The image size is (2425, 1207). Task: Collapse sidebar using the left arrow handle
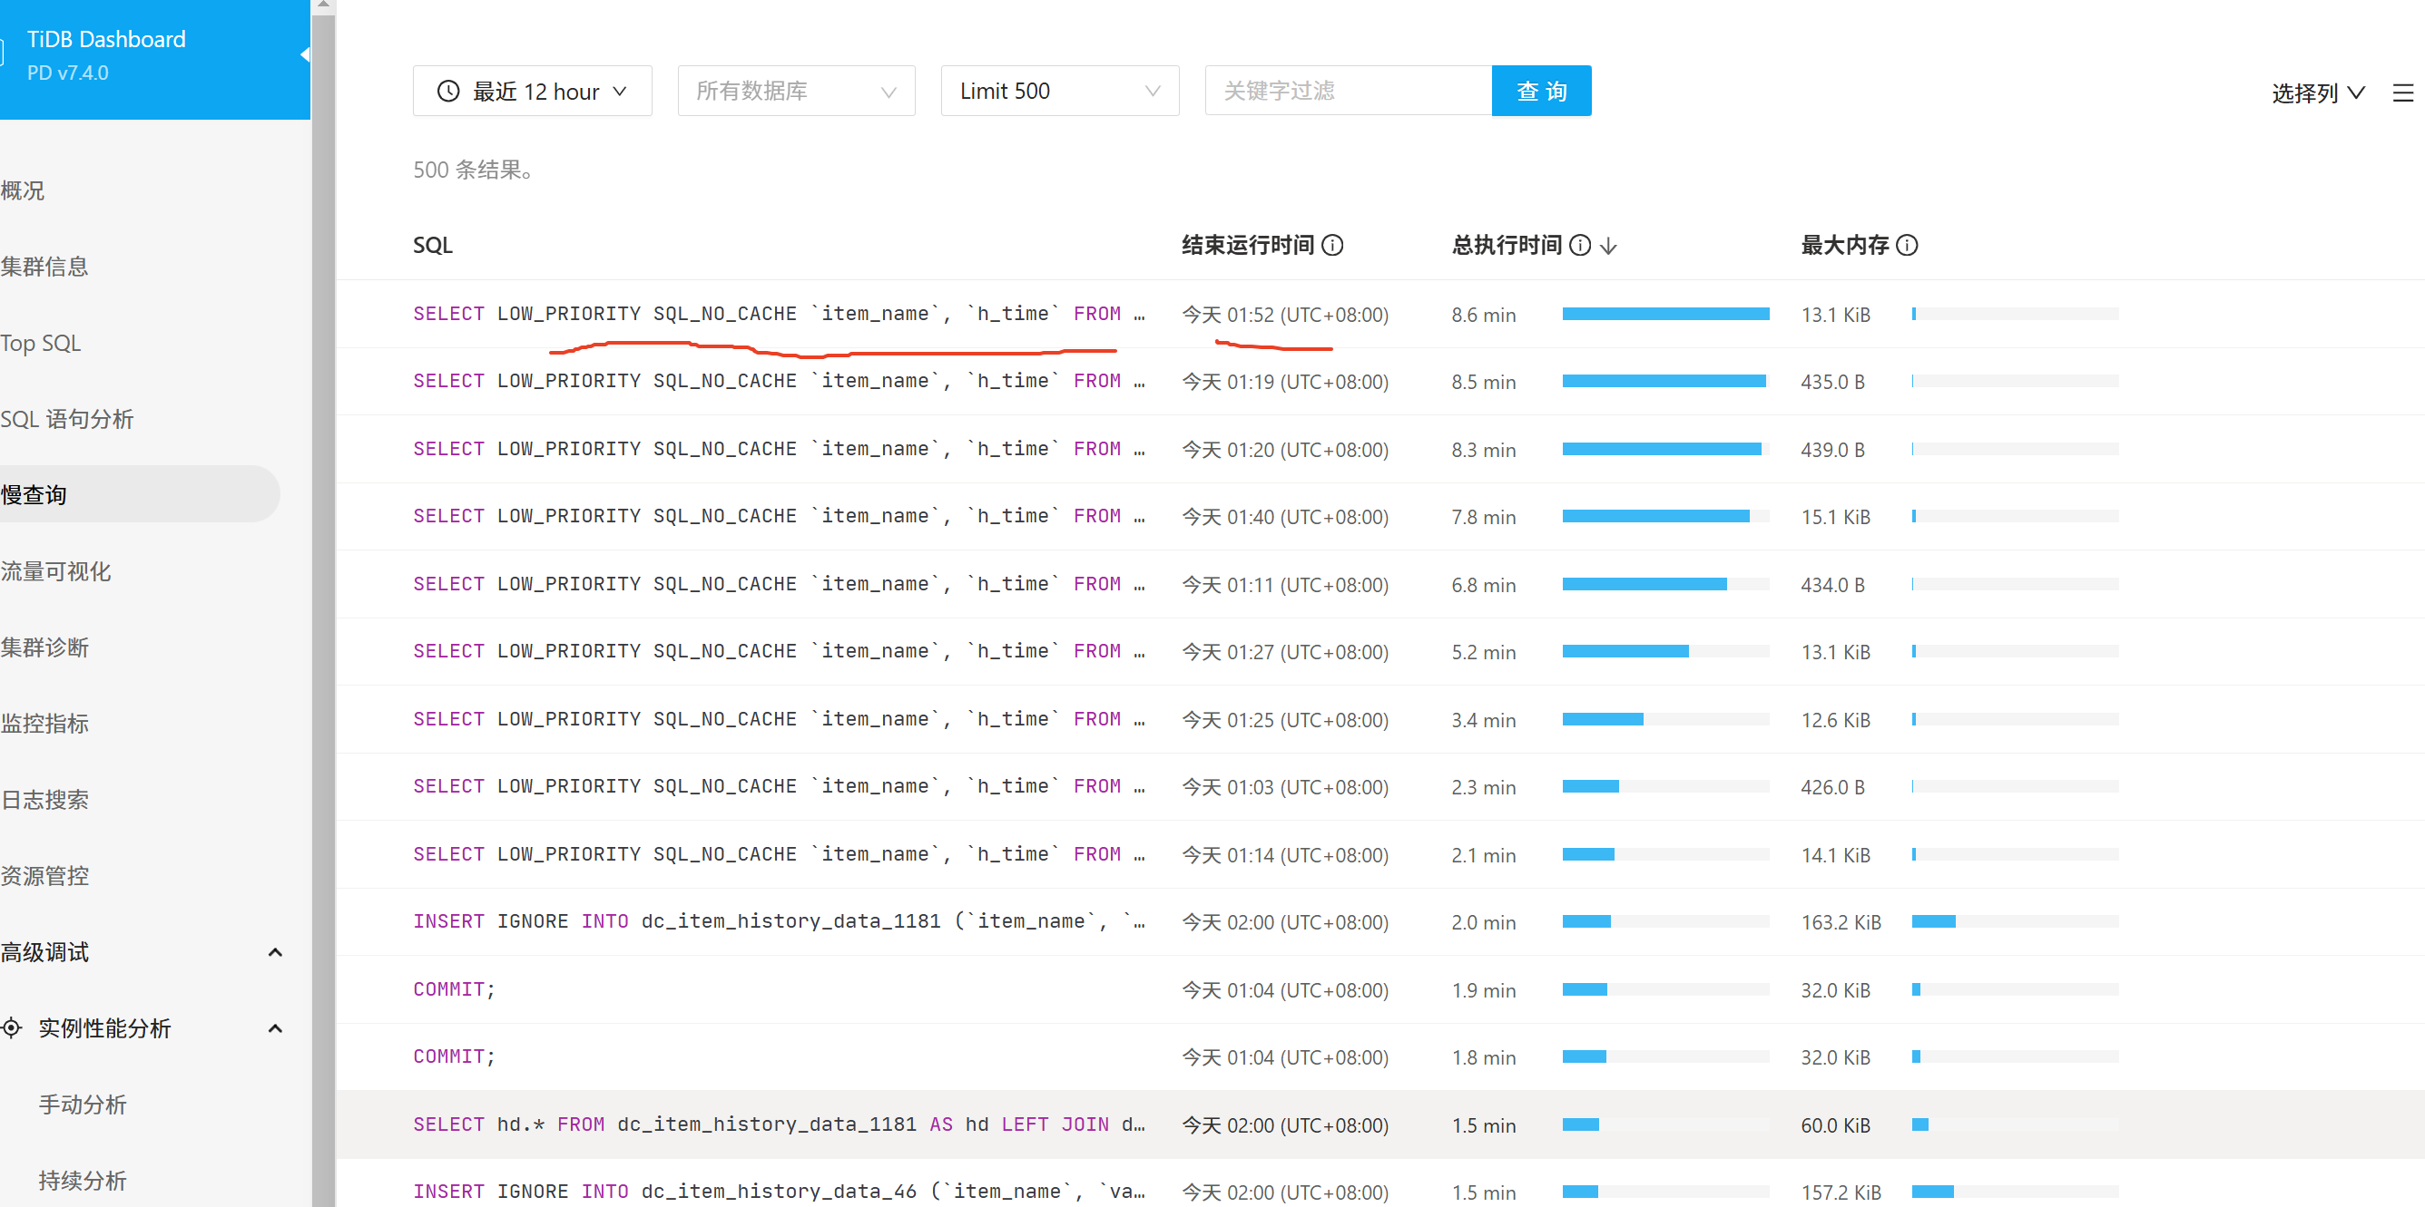coord(304,54)
